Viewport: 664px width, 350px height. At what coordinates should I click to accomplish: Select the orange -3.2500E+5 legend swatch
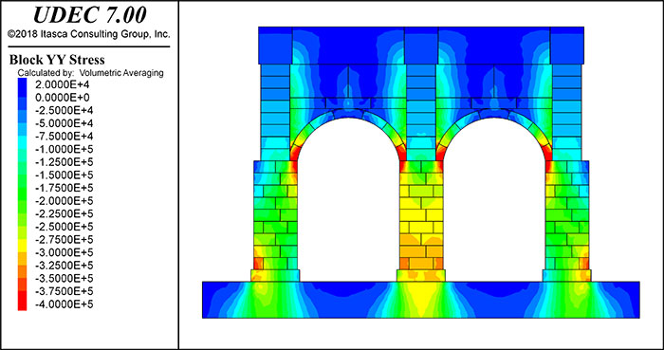22,266
